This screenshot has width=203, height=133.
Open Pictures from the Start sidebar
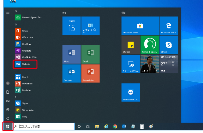pyautogui.click(x=8, y=101)
